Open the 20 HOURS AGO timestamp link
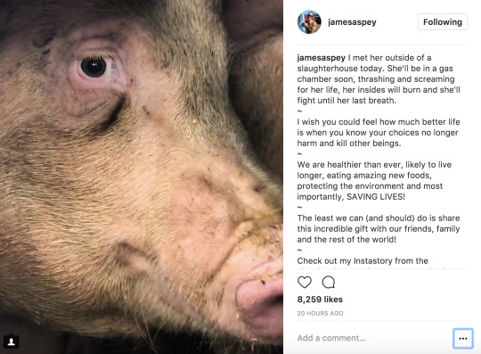481x354 pixels. tap(320, 313)
